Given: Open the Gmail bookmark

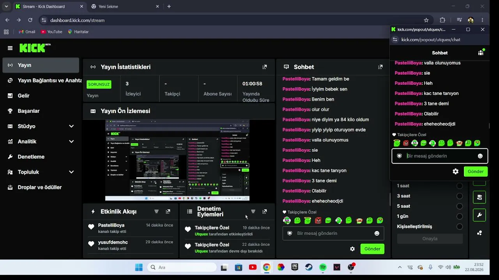Looking at the screenshot, I should [26, 32].
